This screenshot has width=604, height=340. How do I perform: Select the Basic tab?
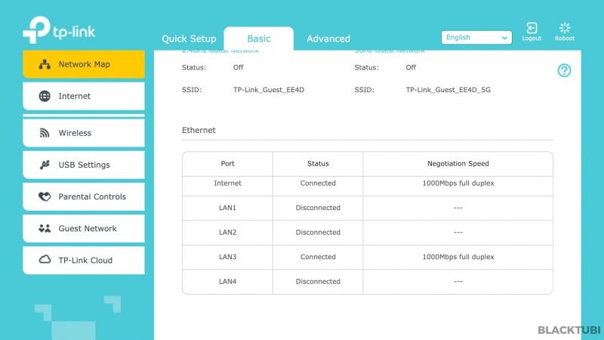pyautogui.click(x=259, y=39)
